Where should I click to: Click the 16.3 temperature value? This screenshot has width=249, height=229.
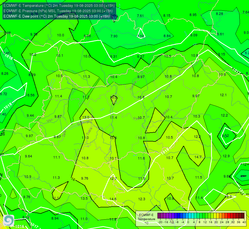click(228, 197)
